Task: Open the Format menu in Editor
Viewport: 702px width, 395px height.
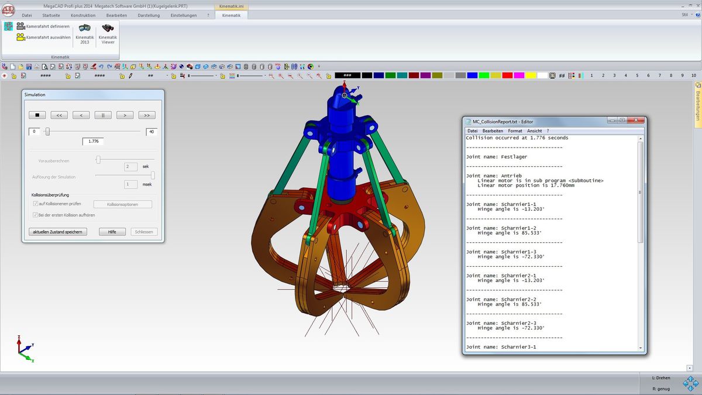Action: pos(515,130)
